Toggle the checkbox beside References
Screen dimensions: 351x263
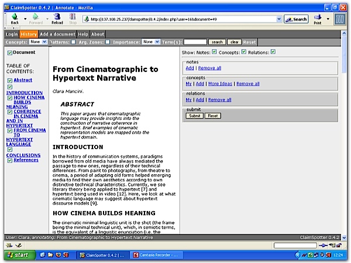pos(10,160)
